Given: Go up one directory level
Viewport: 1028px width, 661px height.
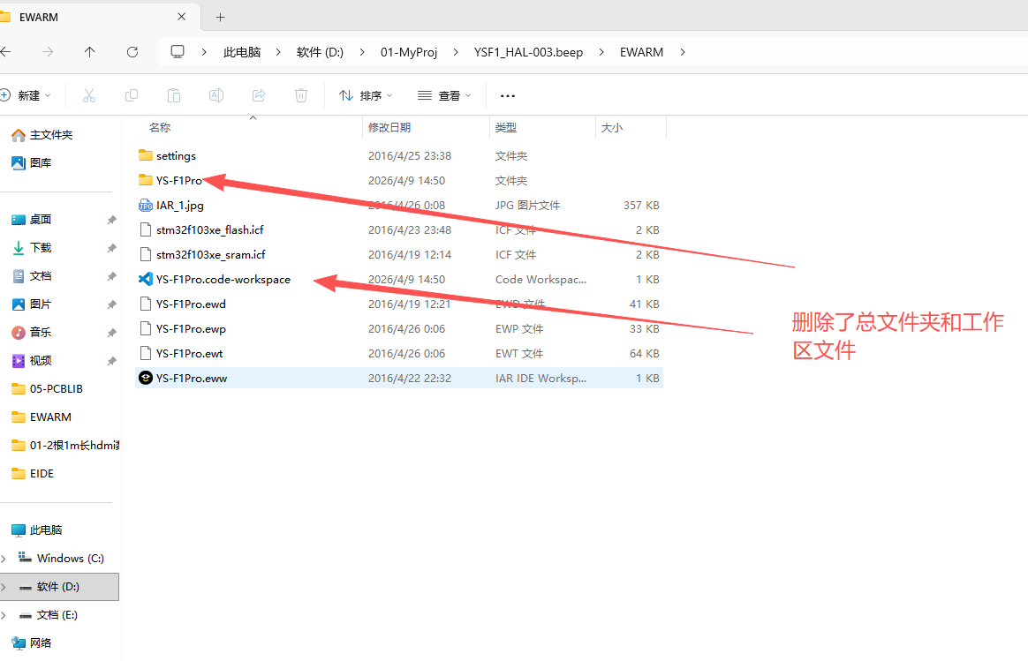Looking at the screenshot, I should [89, 52].
